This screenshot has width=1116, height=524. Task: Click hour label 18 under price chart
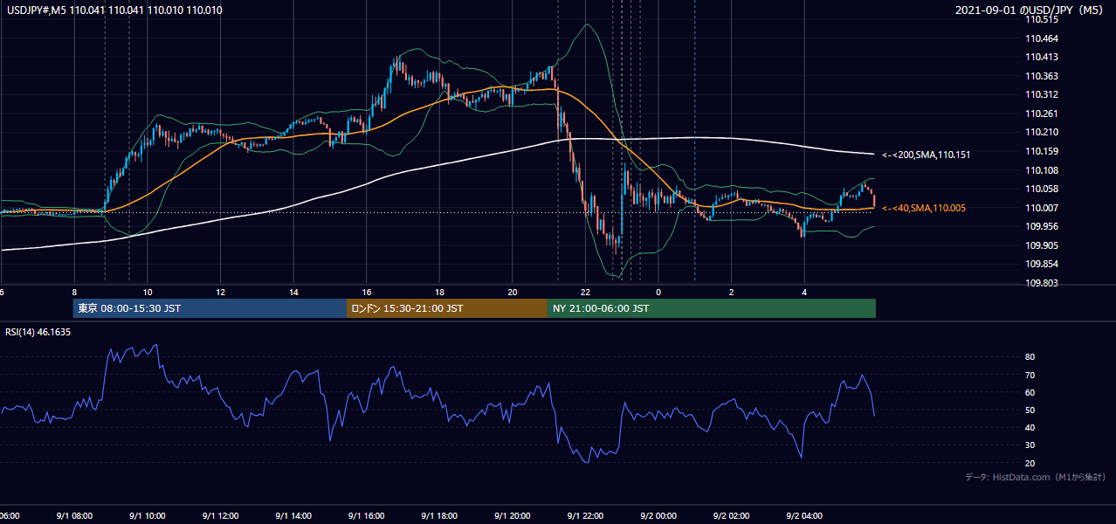coord(439,292)
